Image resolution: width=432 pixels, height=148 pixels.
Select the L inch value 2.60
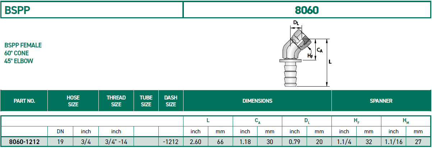pyautogui.click(x=196, y=142)
